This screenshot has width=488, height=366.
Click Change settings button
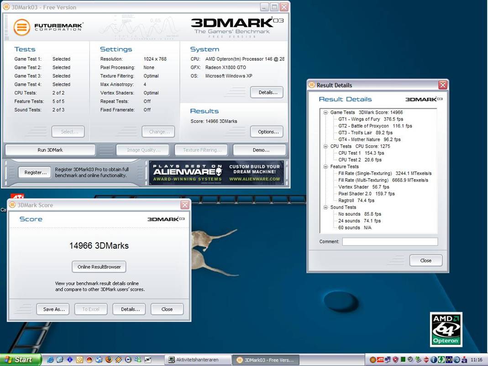158,132
